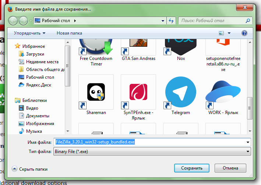
Task: Click sidebar scrollbar down arrow
Action: [x=68, y=131]
